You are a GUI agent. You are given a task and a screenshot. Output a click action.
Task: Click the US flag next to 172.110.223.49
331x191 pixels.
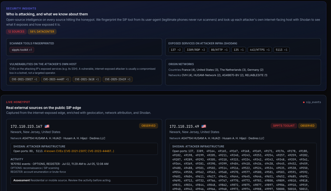(204, 126)
